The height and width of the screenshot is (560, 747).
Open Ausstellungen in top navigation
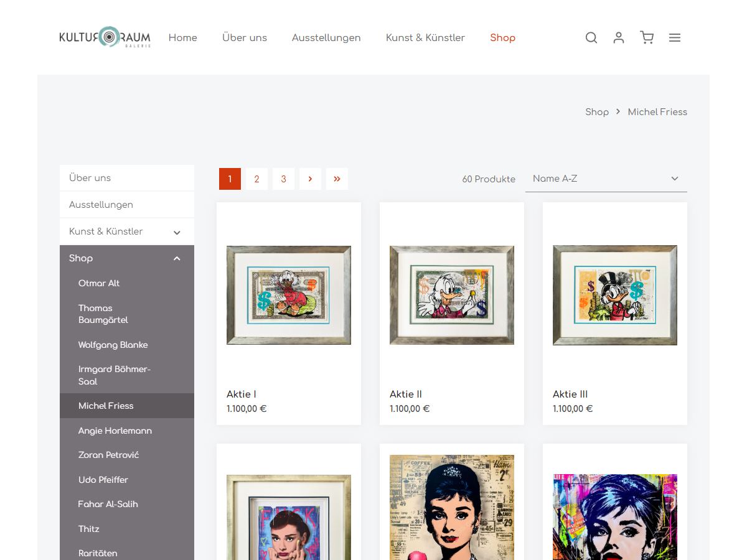click(x=326, y=38)
